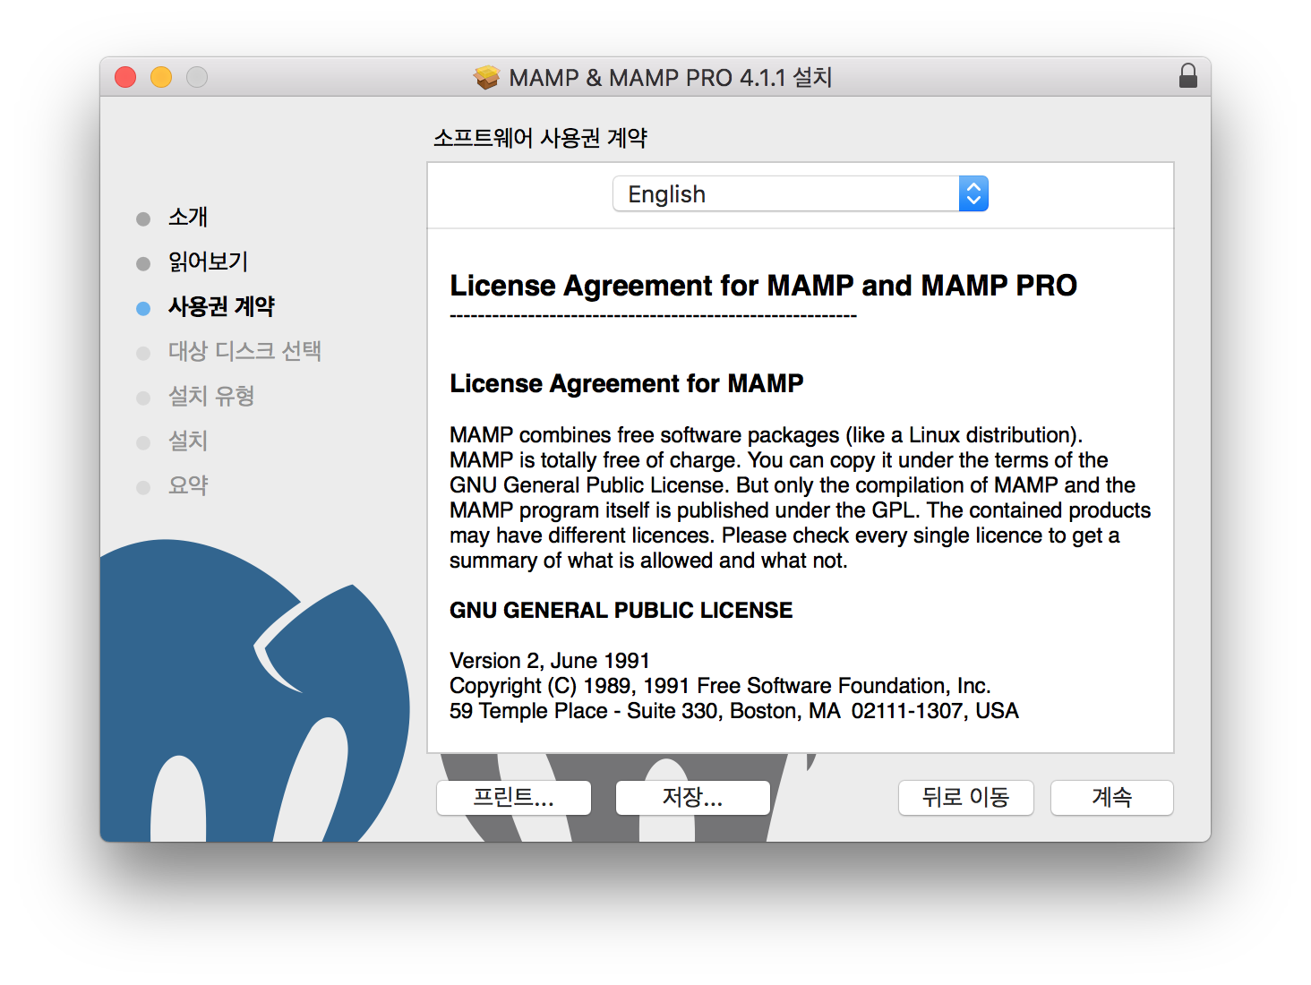Click the 저장... button
The width and height of the screenshot is (1311, 985).
693,797
